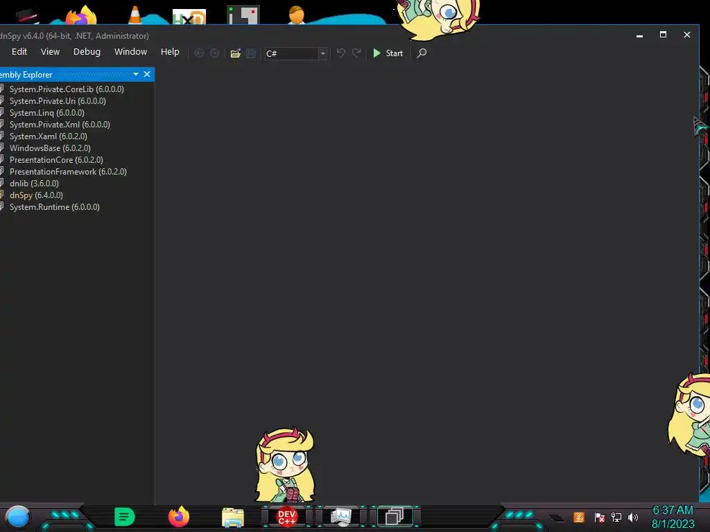Click the Java tray icon

pos(579,517)
